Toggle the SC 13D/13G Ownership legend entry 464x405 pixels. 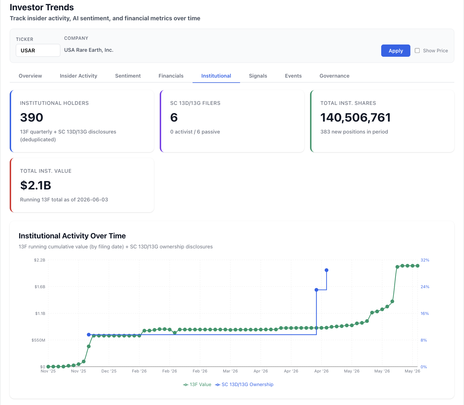244,384
